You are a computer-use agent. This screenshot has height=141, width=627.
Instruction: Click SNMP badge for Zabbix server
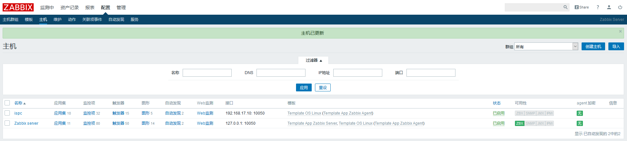530,123
